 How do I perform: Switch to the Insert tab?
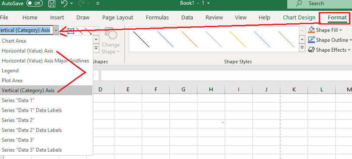tap(57, 18)
